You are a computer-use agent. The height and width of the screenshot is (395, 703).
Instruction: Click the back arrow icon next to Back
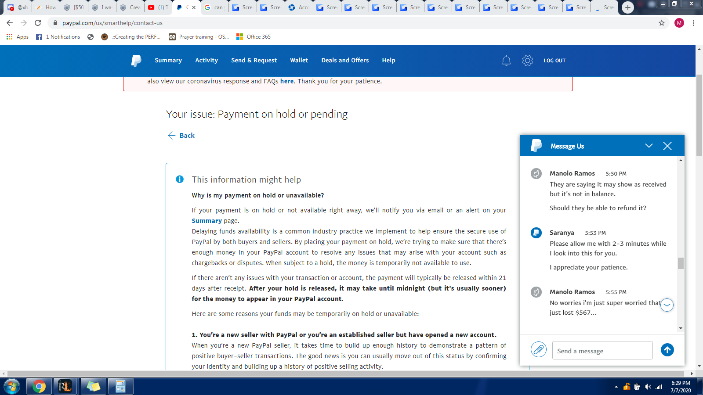(172, 135)
